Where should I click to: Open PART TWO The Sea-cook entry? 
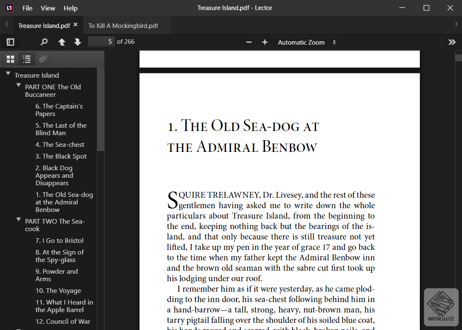(x=55, y=225)
